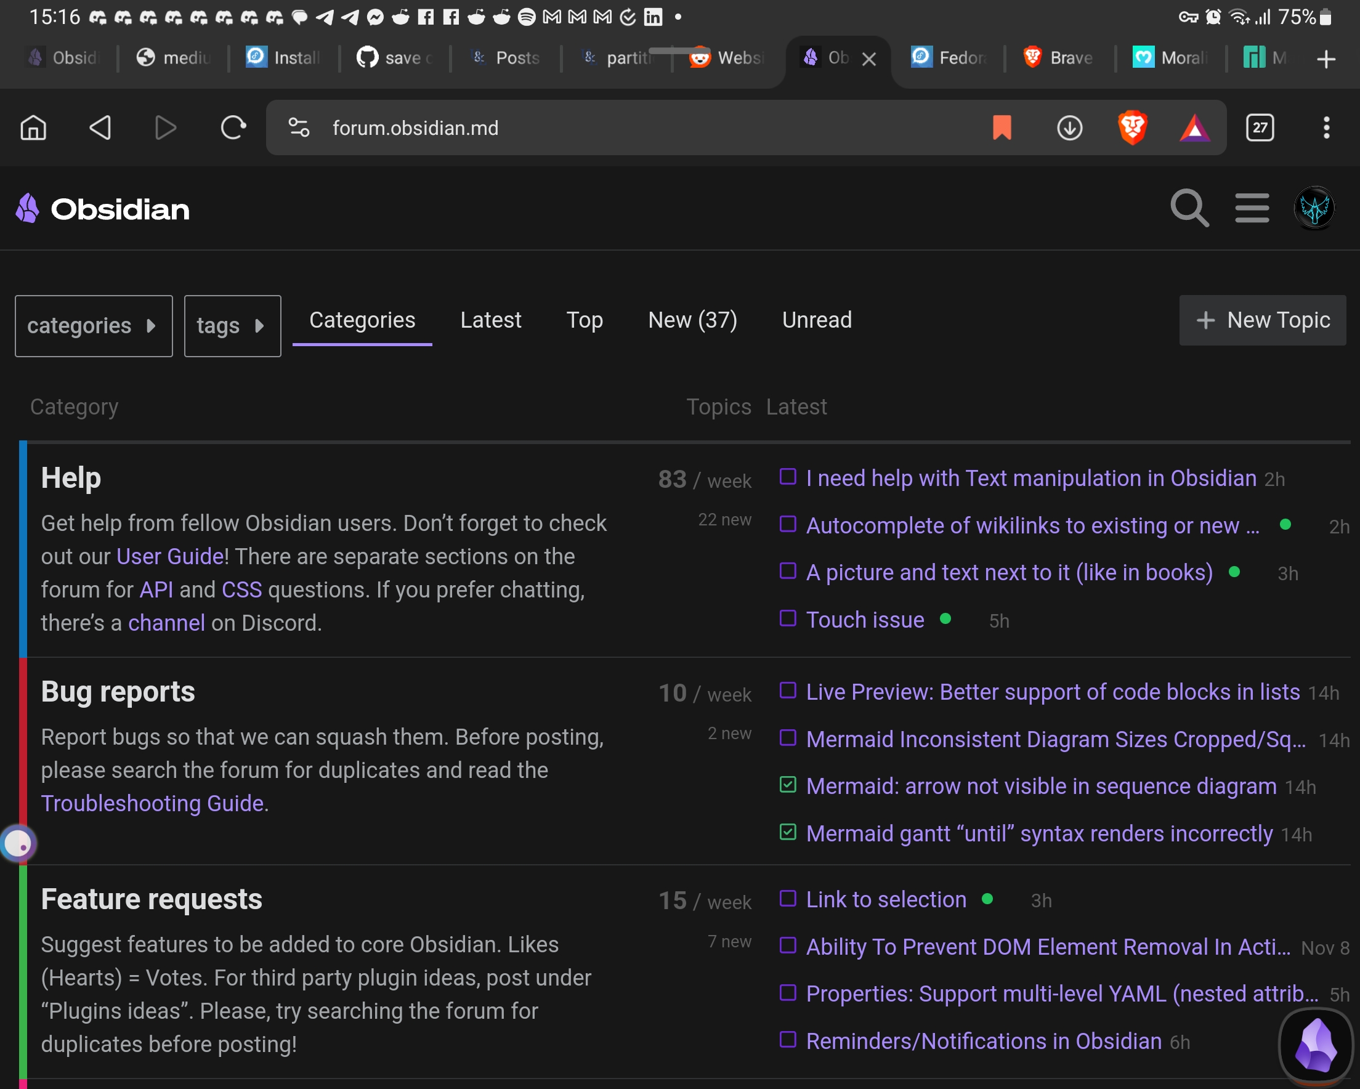Tap the floating assistive circle at left edge

(18, 843)
